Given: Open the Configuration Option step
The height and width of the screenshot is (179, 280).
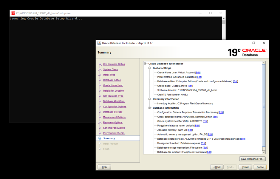Looking at the screenshot, I should 114,64.
